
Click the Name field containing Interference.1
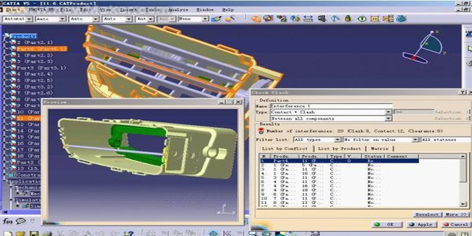point(330,106)
